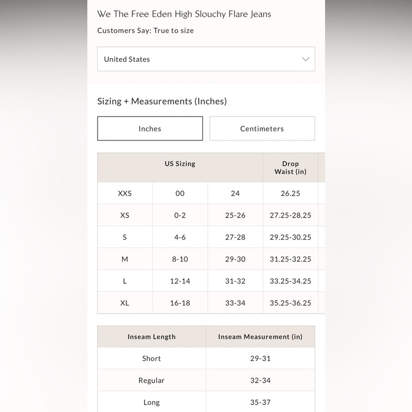
Task: Click the chevron arrow in country selector
Action: [305, 59]
